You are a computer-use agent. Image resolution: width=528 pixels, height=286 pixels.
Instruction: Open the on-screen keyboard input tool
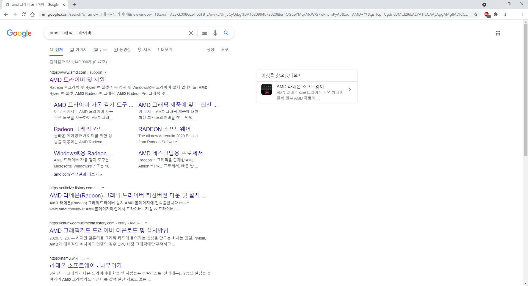(204, 33)
